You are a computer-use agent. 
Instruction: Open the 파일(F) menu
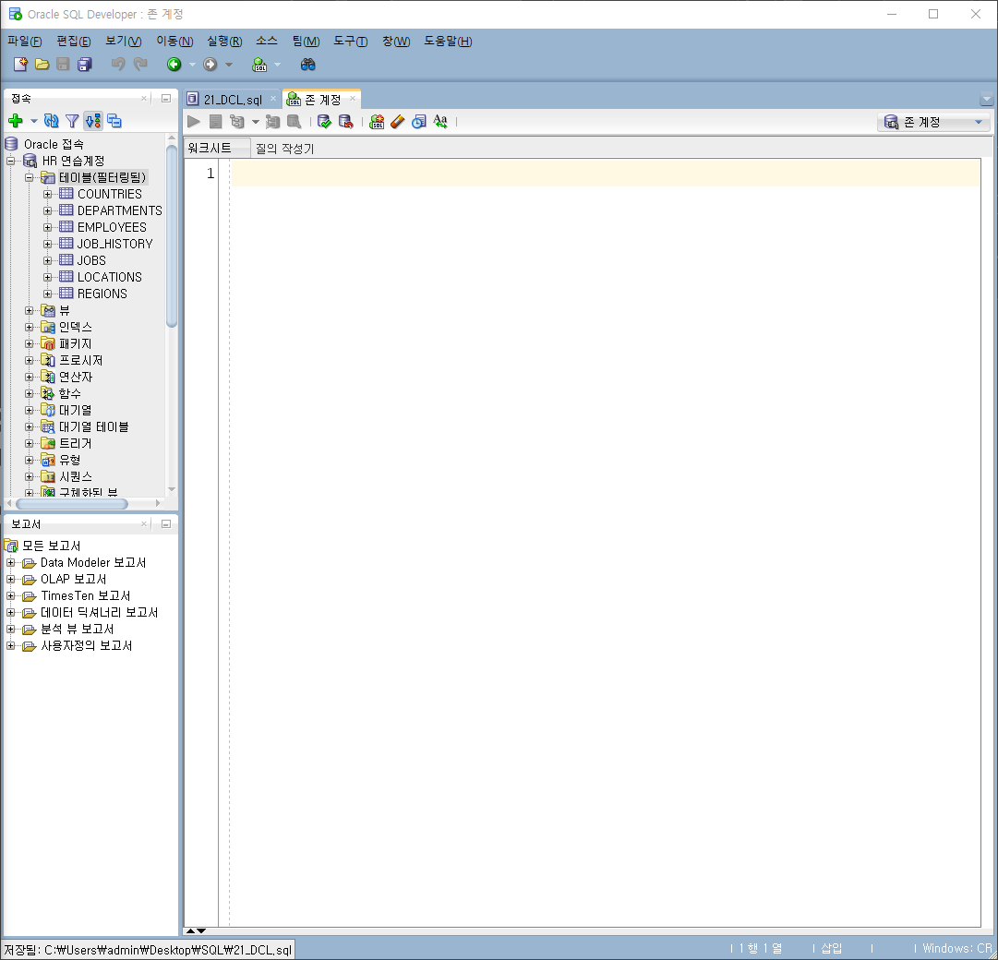[x=24, y=42]
